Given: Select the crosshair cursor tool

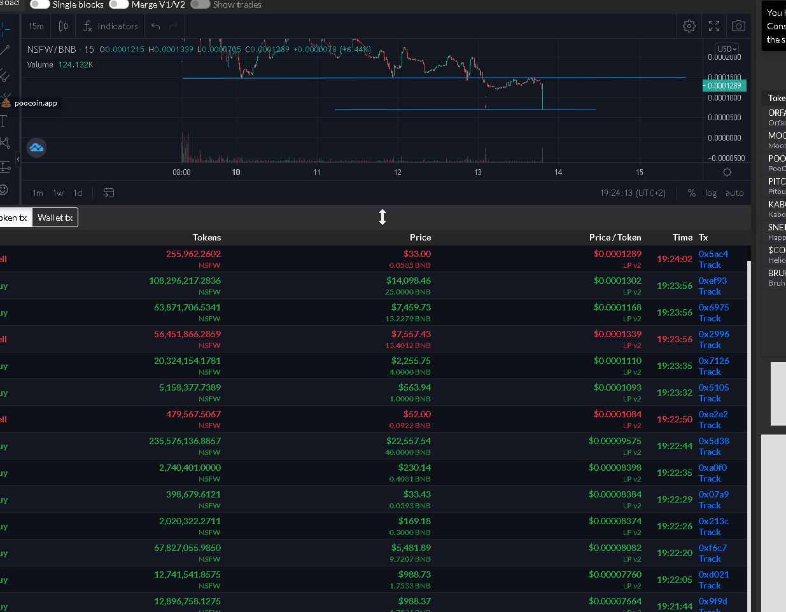Looking at the screenshot, I should click(x=5, y=29).
